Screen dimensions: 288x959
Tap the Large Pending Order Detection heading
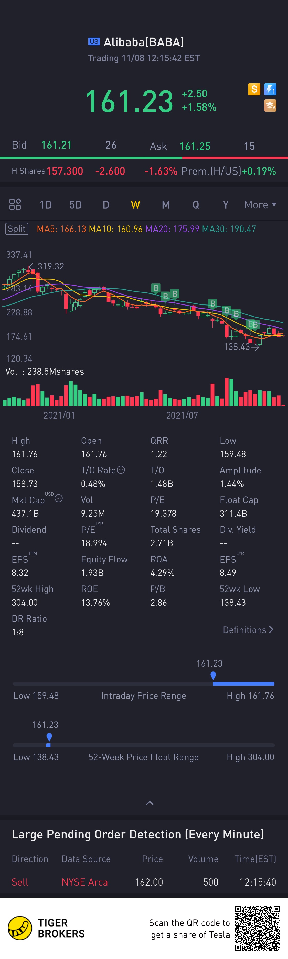coord(138,834)
